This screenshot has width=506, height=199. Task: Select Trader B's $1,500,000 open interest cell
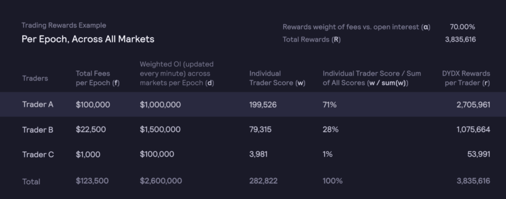[x=160, y=129]
